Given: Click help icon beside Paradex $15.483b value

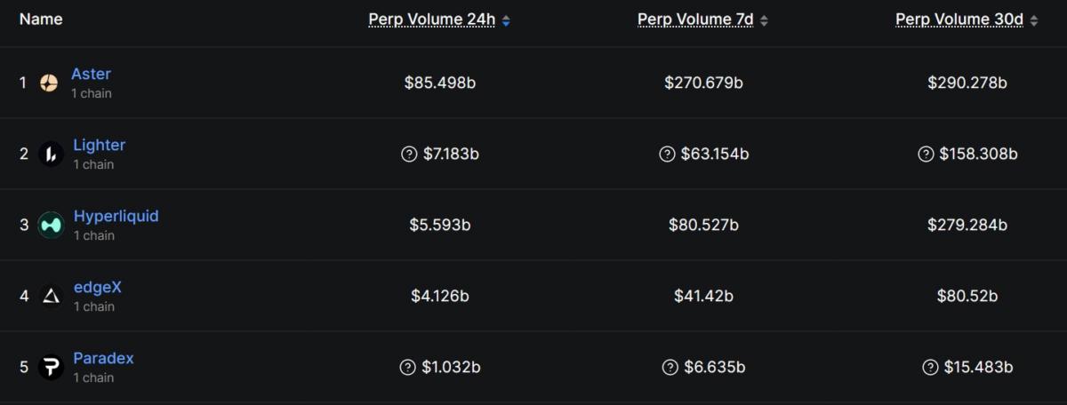Looking at the screenshot, I should click(x=930, y=367).
